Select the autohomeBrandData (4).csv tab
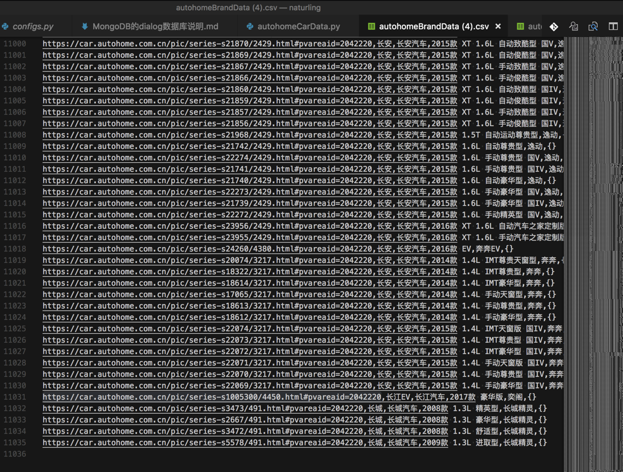The height and width of the screenshot is (472, 623). (434, 27)
